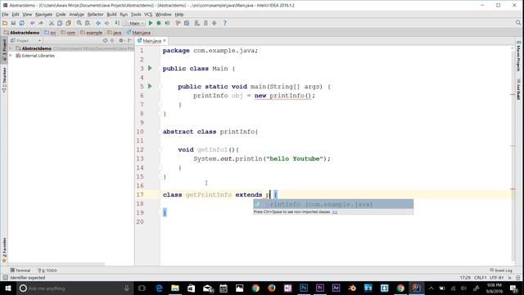Click Search Everywhere magnifier at top right
The width and height of the screenshot is (524, 295).
coord(518,23)
